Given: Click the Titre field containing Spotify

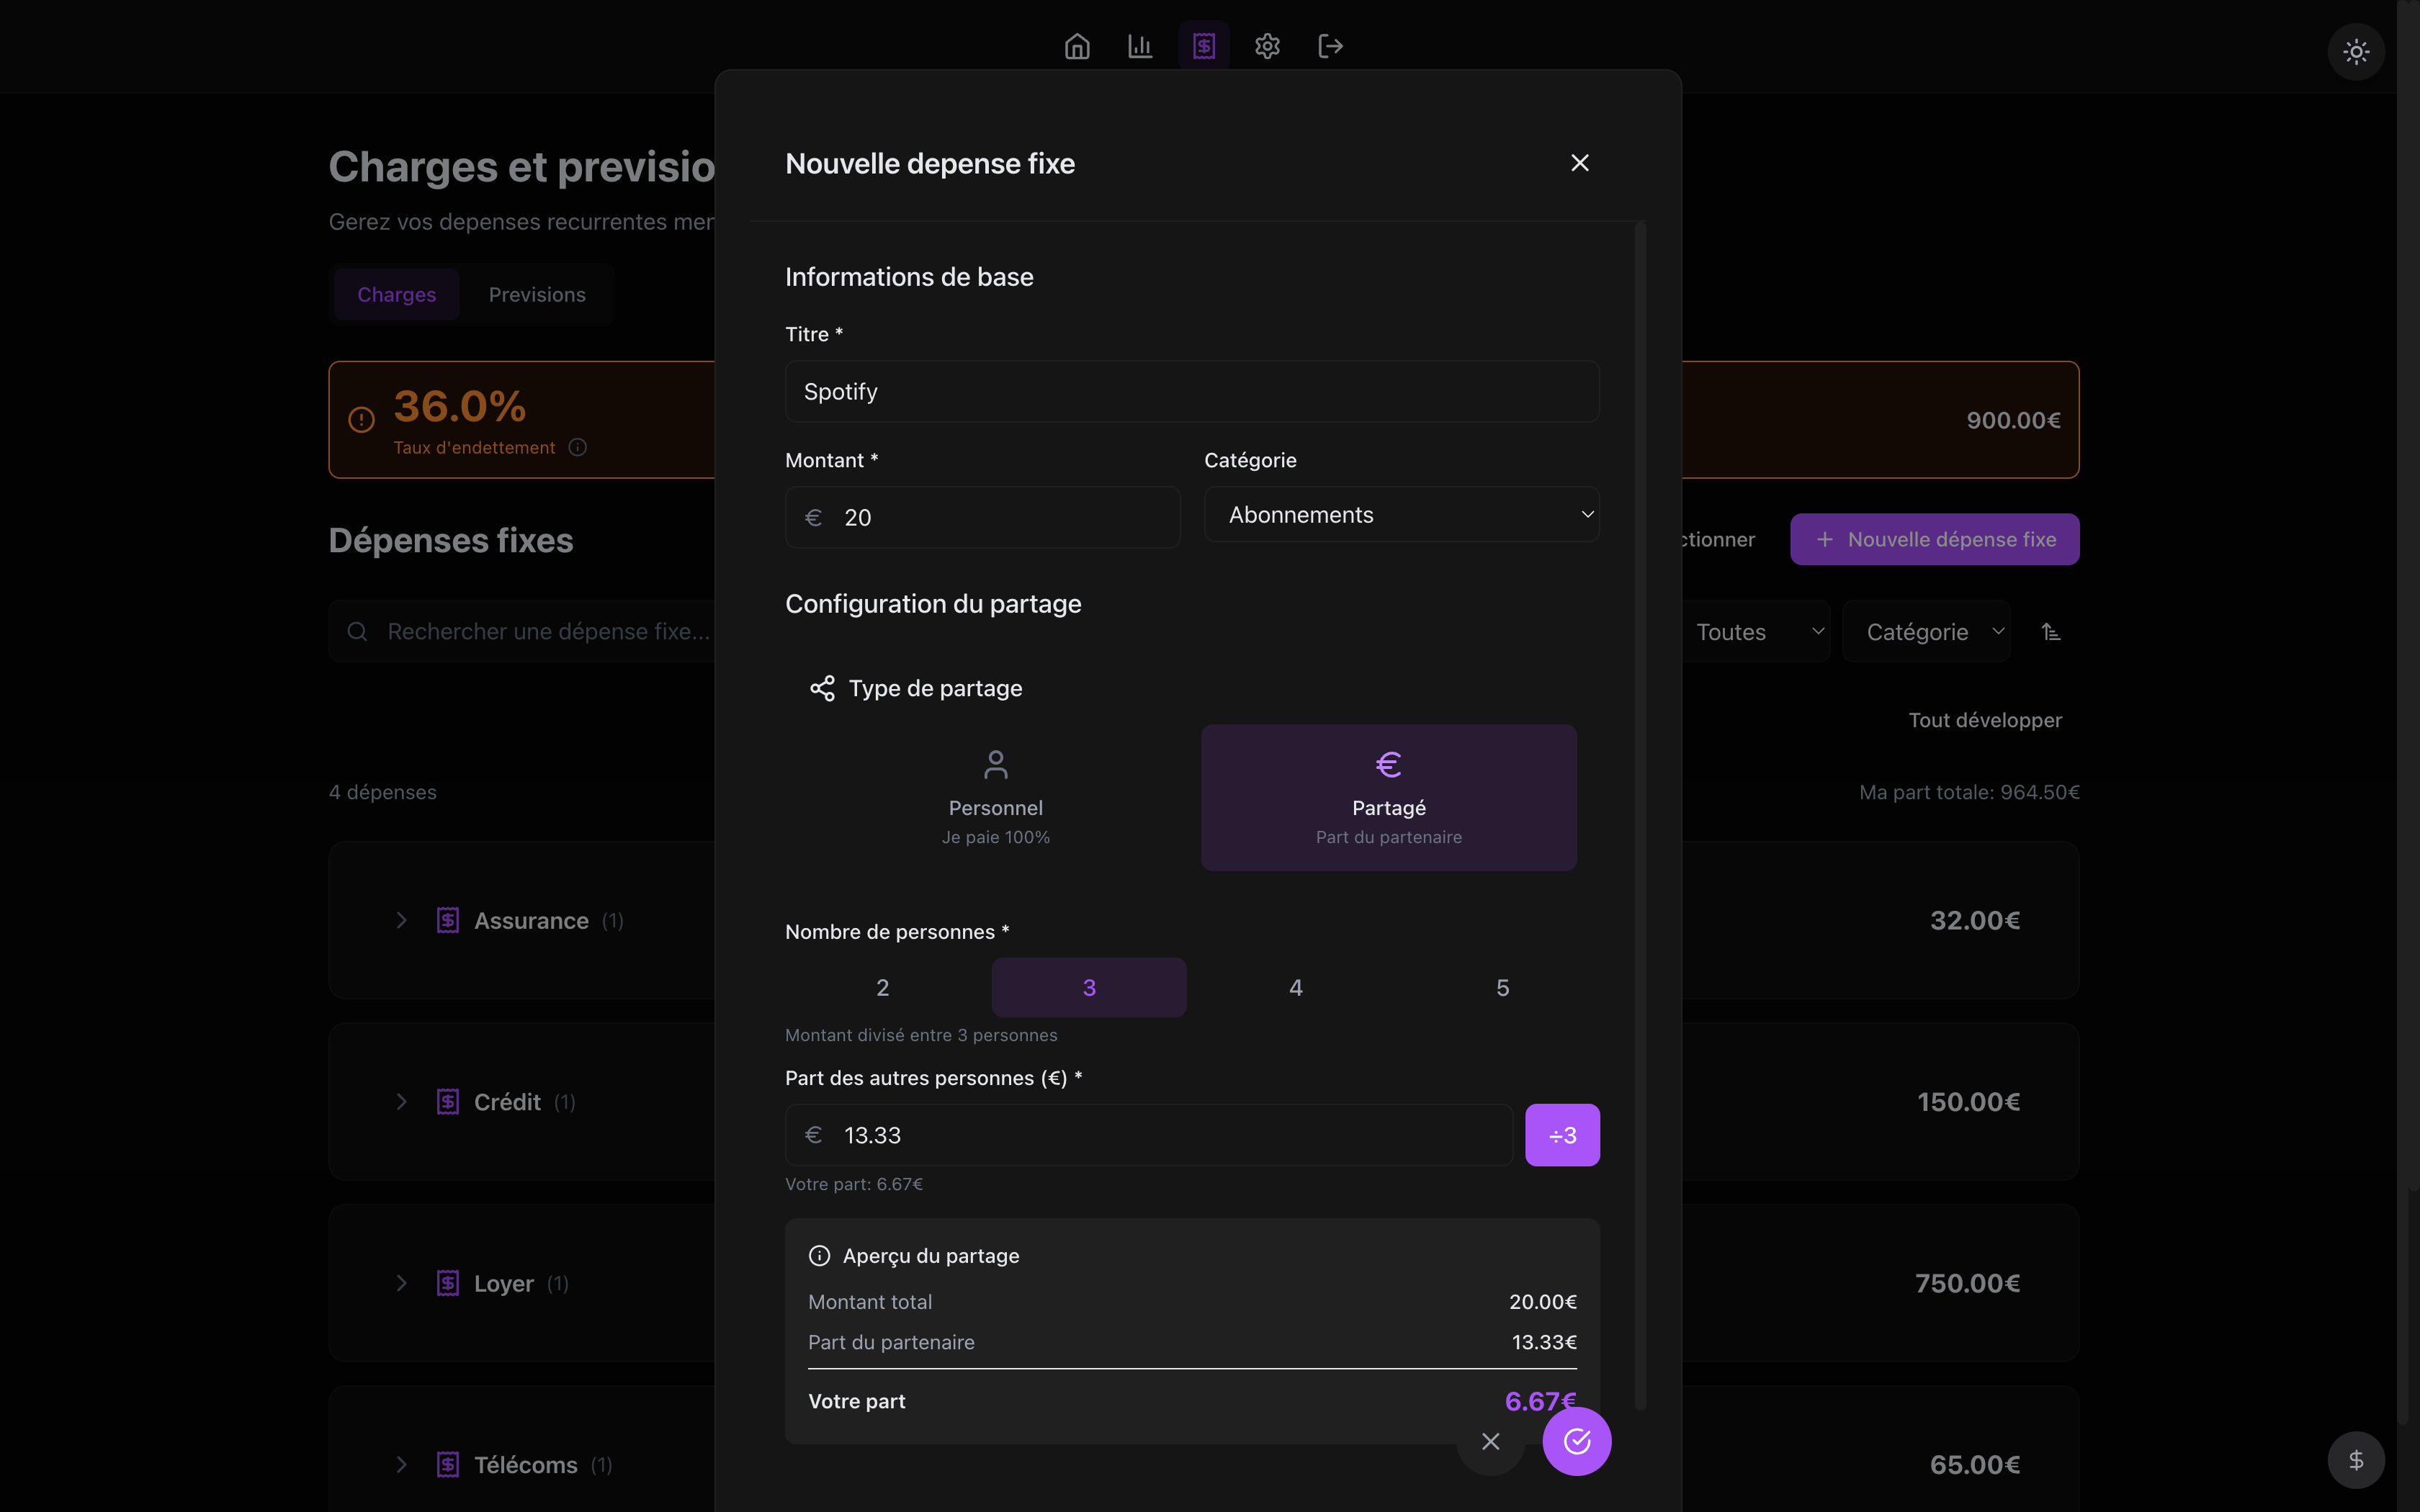Looking at the screenshot, I should tap(1192, 391).
